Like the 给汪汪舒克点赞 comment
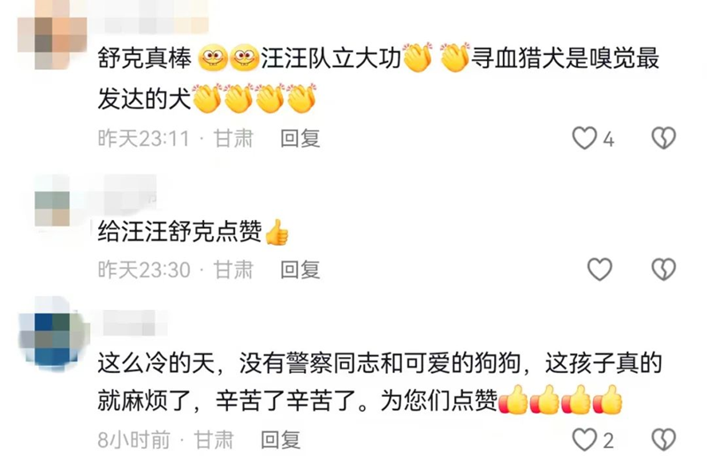The image size is (707, 456). coord(600,270)
